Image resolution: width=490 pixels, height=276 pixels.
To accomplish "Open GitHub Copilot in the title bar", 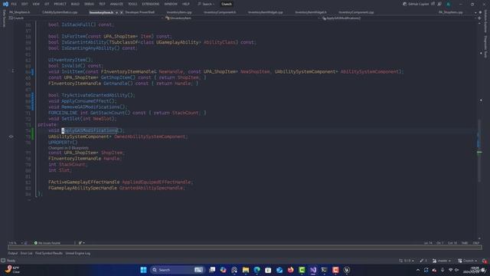I will 416,4.
